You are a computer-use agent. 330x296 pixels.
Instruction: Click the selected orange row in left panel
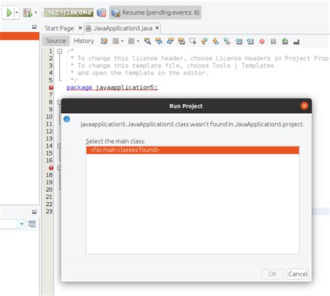coord(19,36)
